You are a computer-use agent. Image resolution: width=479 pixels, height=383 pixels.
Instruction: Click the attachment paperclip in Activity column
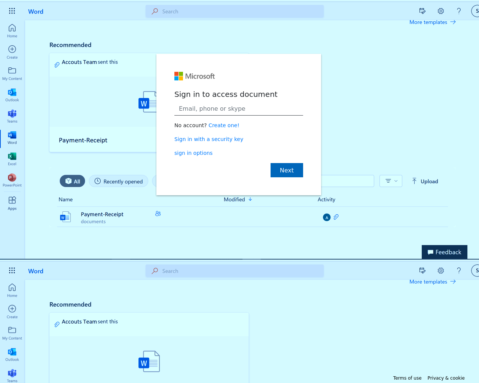(336, 217)
